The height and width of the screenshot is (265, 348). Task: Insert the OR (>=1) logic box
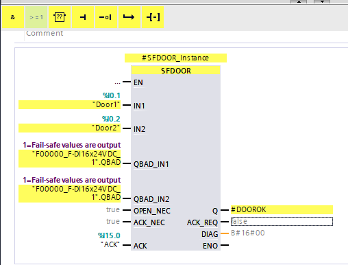(x=36, y=17)
